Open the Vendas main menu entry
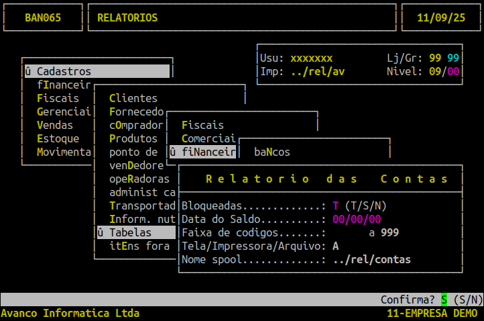The image size is (484, 321). coord(55,125)
